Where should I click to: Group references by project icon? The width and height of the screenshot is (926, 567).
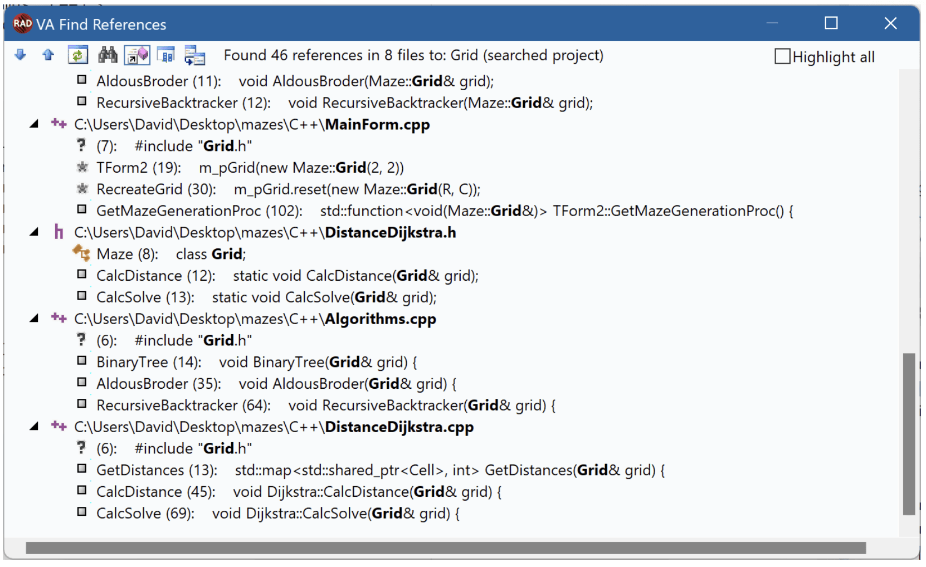[166, 55]
